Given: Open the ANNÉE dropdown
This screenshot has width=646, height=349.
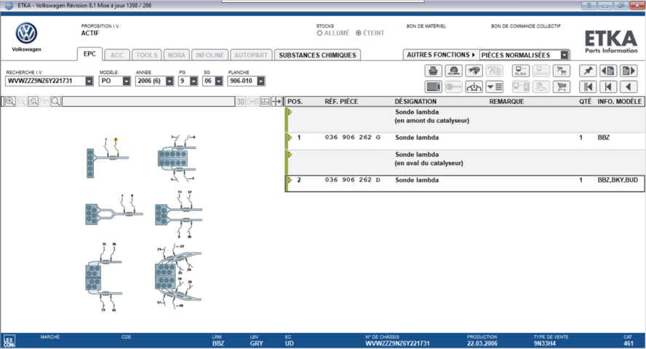Looking at the screenshot, I should (x=170, y=81).
